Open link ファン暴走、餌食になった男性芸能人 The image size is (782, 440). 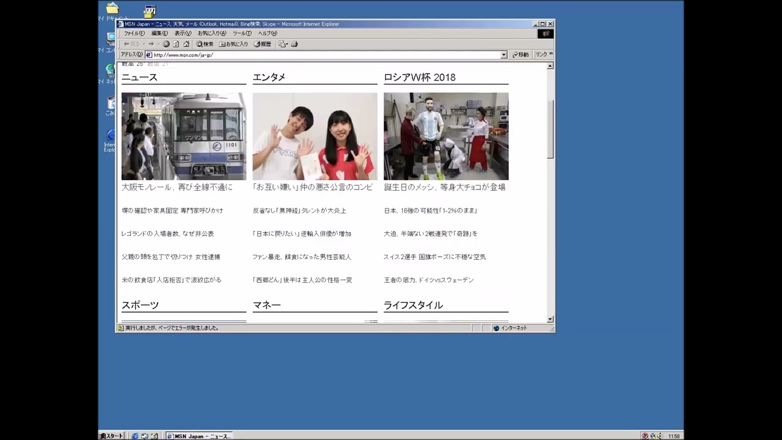pyautogui.click(x=302, y=257)
